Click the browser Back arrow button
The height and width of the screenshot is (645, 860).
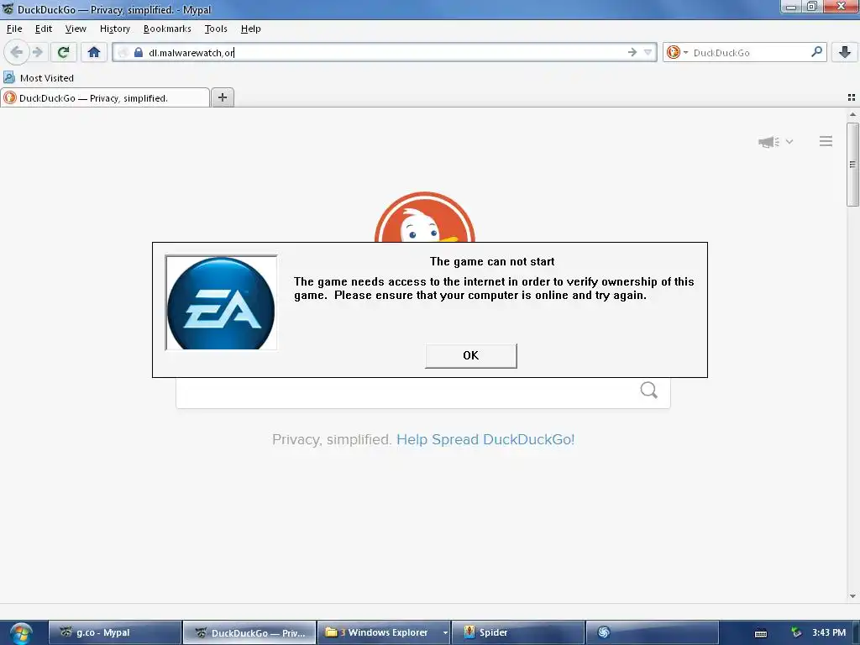coord(17,52)
